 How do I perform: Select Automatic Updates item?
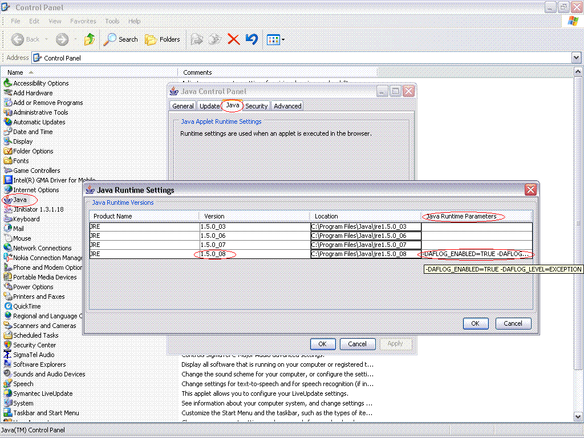coord(35,122)
